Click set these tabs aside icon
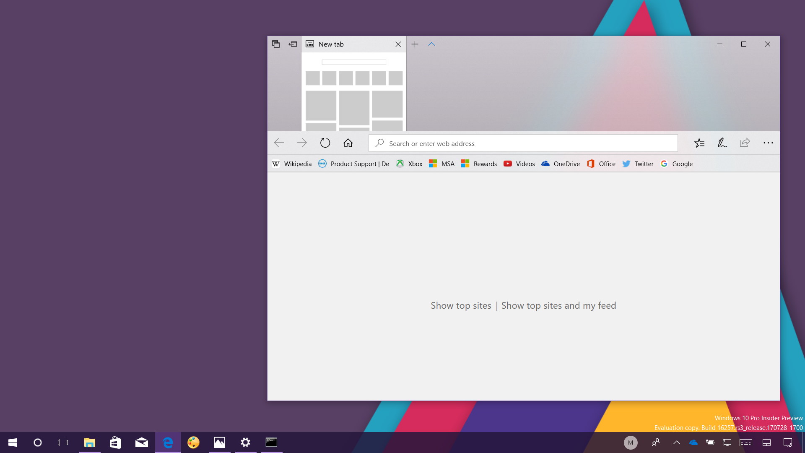 pyautogui.click(x=293, y=44)
